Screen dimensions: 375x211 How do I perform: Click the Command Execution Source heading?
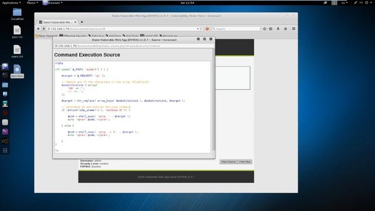87,55
